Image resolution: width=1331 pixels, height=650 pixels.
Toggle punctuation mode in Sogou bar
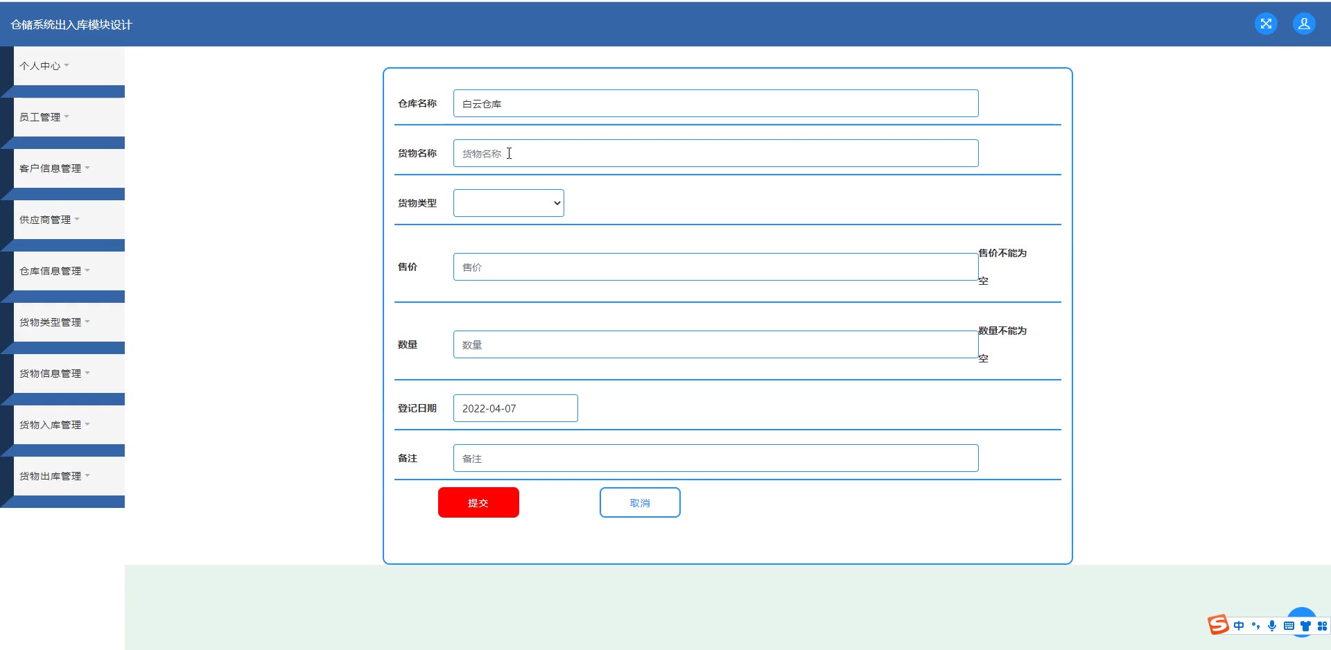point(1255,626)
